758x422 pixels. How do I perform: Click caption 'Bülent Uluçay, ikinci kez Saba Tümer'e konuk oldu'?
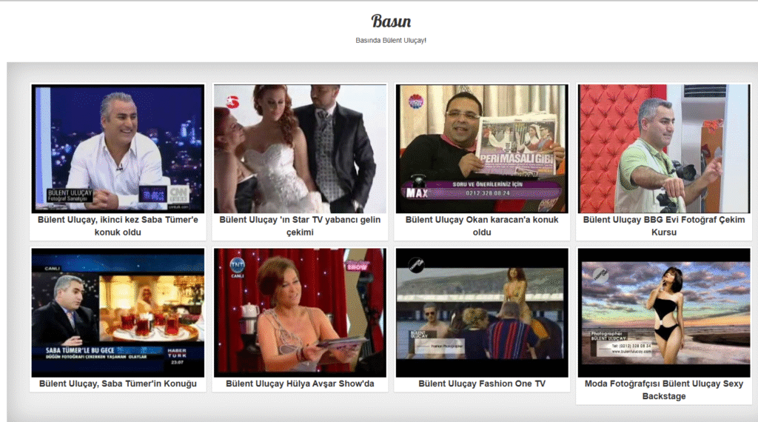click(x=118, y=226)
